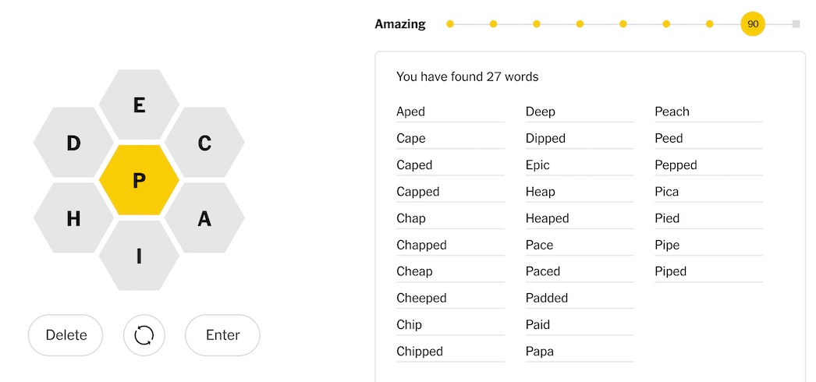Screen dimensions: 816x382
Task: Select the found word Chapped
Action: click(x=421, y=245)
